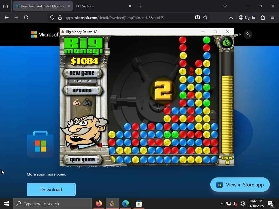The image size is (279, 209).
Task: Click the dark money bag icon
Action: 87,102
